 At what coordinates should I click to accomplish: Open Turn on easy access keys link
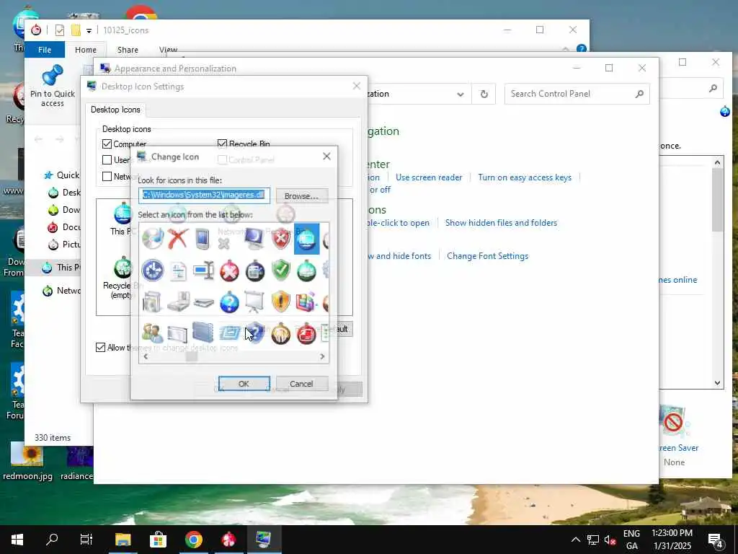pos(525,177)
